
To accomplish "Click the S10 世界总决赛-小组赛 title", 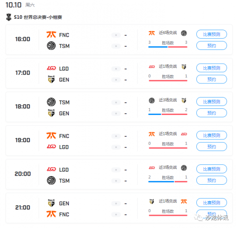I will pyautogui.click(x=38, y=17).
